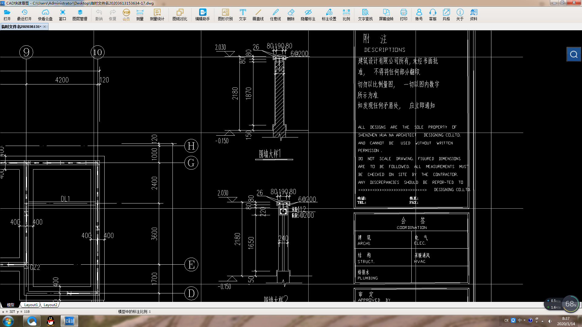The width and height of the screenshot is (582, 327).
Task: Open the blue browser taskbar icon
Action: 32,321
